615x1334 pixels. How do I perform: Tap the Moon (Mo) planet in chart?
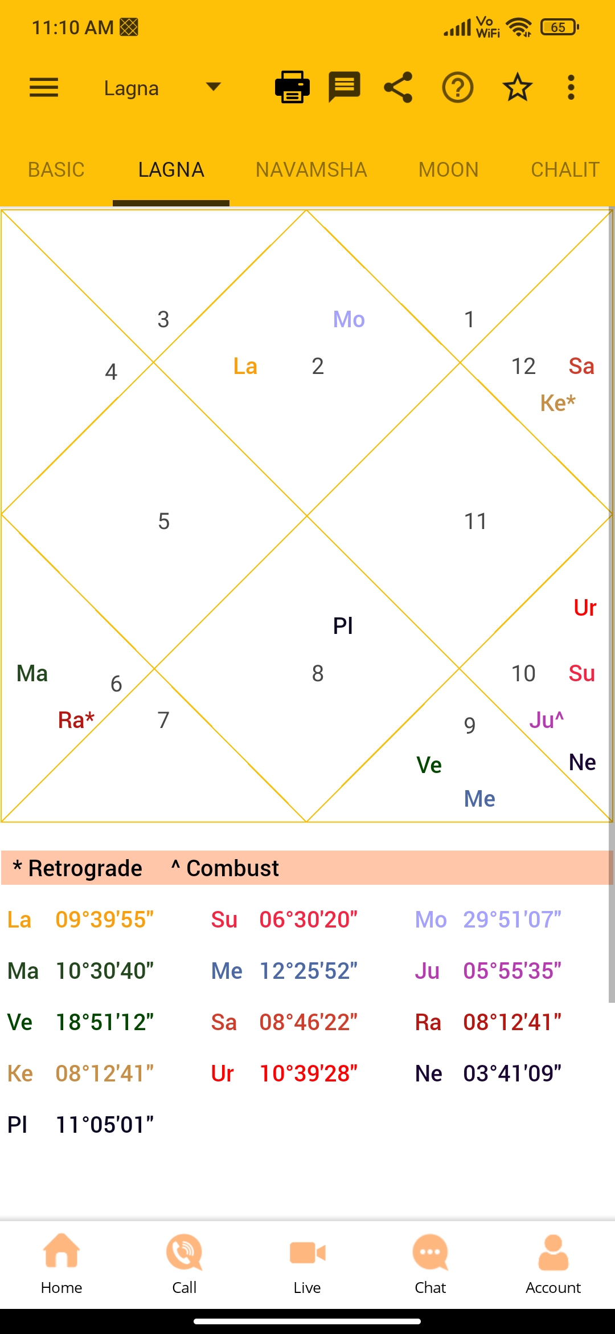click(x=348, y=319)
